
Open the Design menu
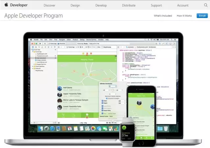tap(75, 5)
